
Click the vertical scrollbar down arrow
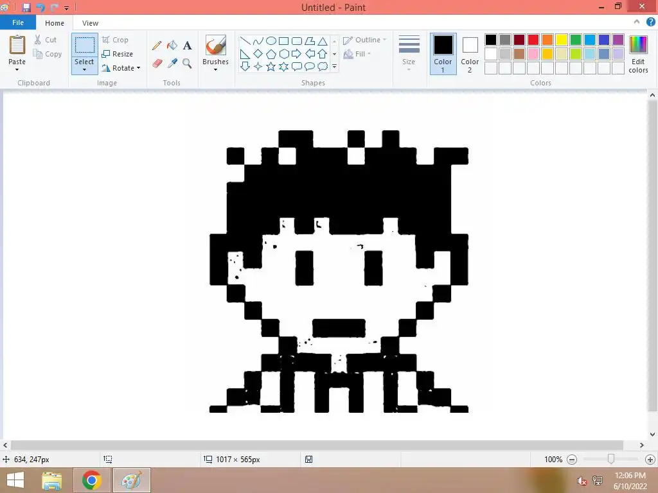pos(653,435)
